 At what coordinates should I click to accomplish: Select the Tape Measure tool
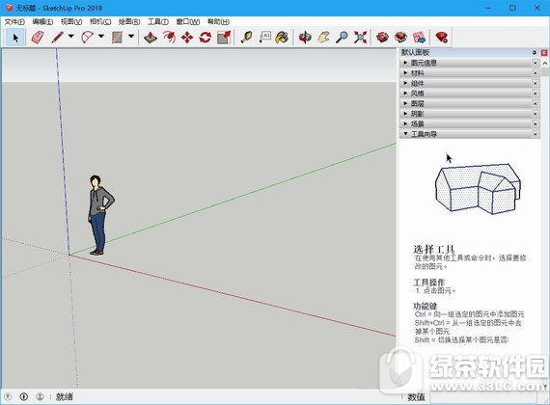(x=247, y=38)
